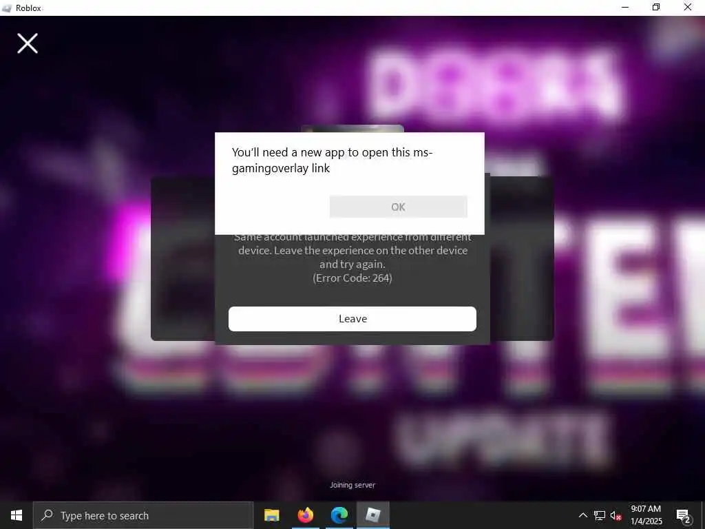The image size is (705, 529).
Task: Open network status tray icon
Action: pos(600,515)
